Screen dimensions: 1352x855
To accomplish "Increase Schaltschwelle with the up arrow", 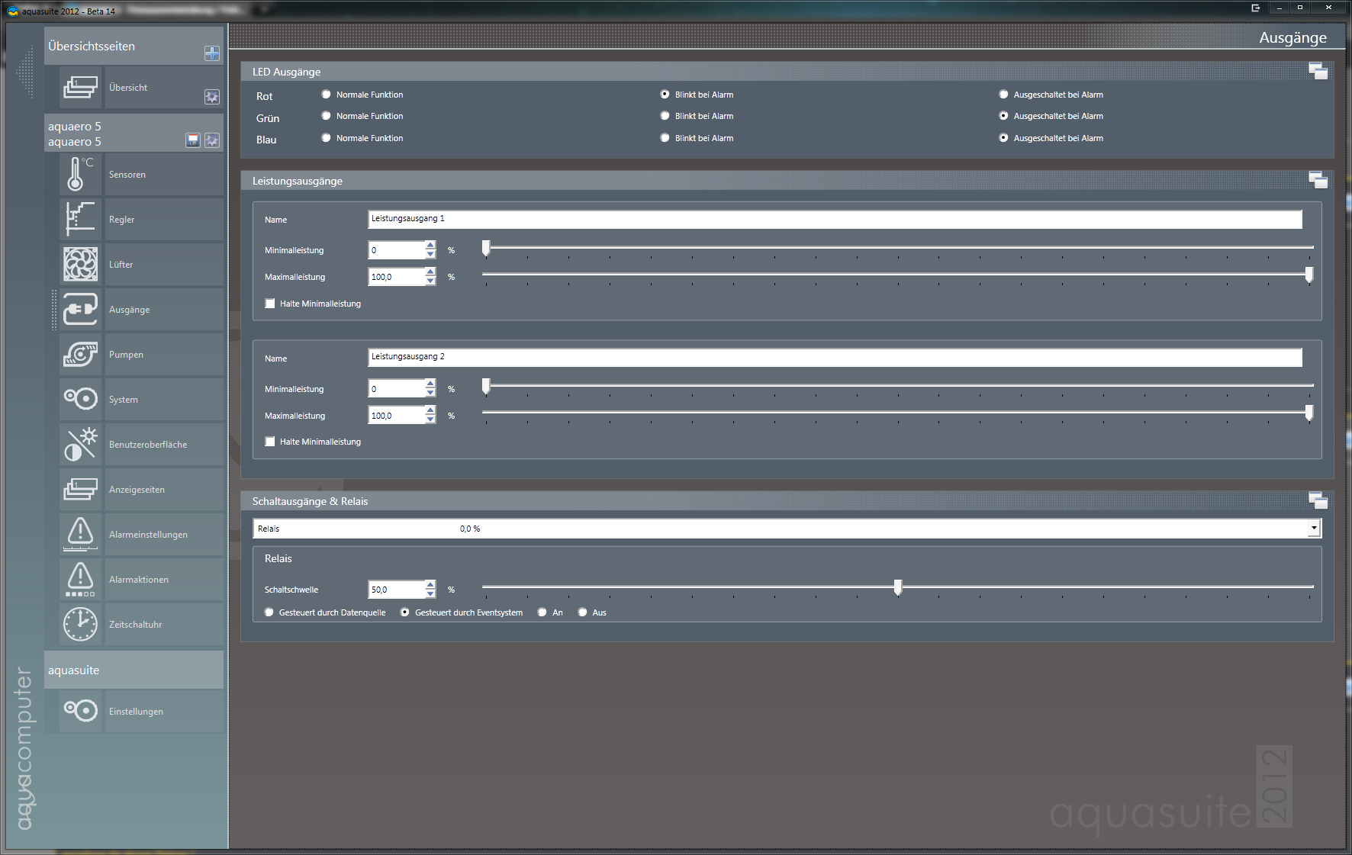I will (x=431, y=585).
